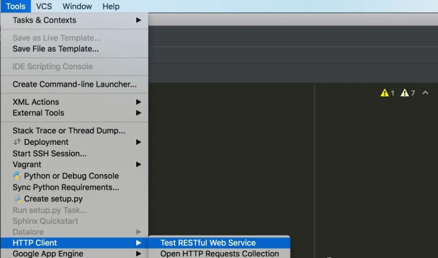
Task: Click Python icon beside Debug Console
Action: pos(17,175)
